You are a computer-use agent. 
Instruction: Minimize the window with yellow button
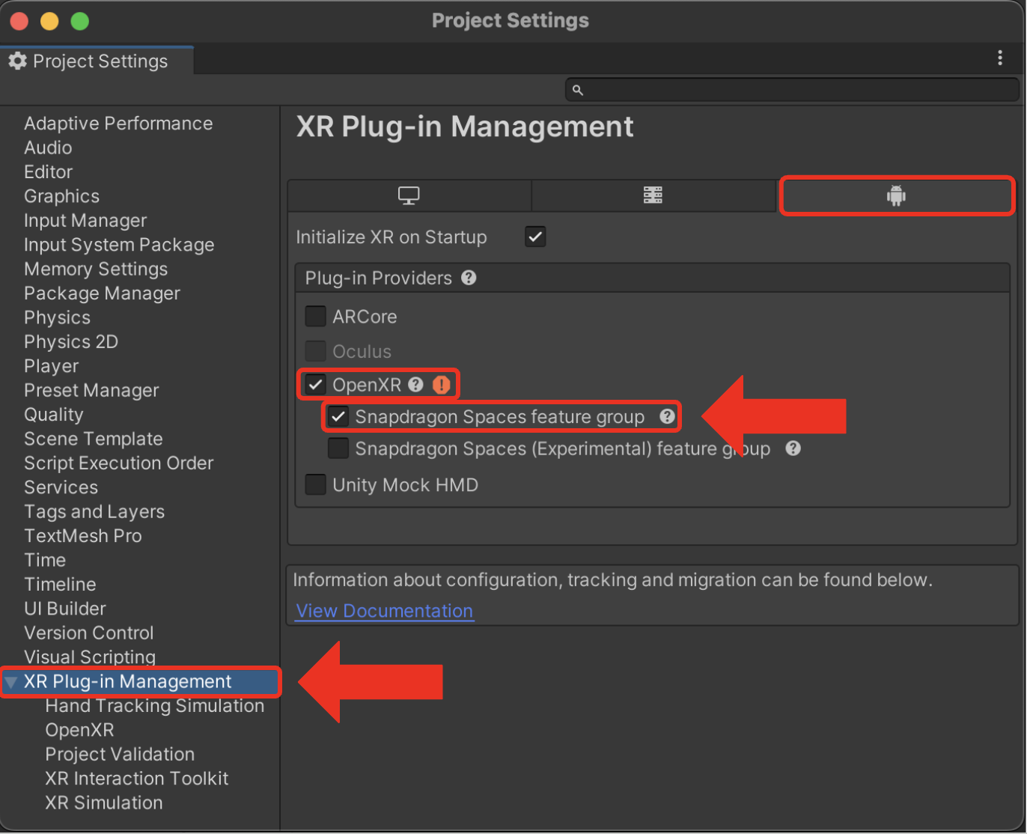click(49, 21)
